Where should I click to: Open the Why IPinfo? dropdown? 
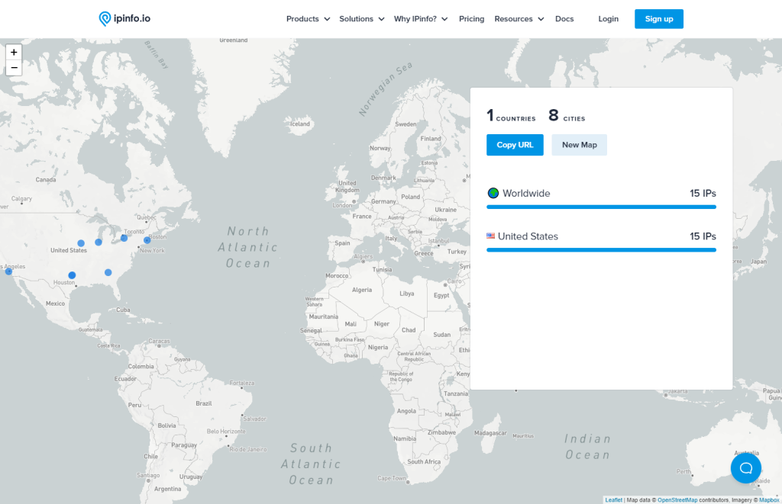pyautogui.click(x=420, y=19)
